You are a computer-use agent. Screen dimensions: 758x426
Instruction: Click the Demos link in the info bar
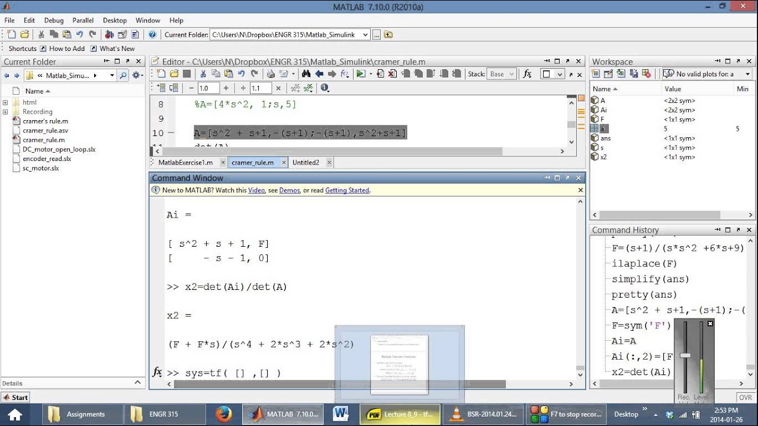click(x=290, y=191)
